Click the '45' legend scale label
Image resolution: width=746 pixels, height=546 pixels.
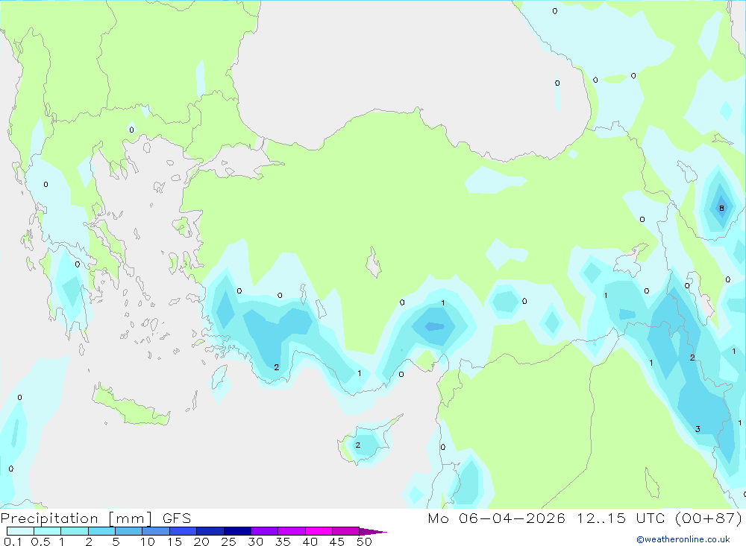coord(337,542)
